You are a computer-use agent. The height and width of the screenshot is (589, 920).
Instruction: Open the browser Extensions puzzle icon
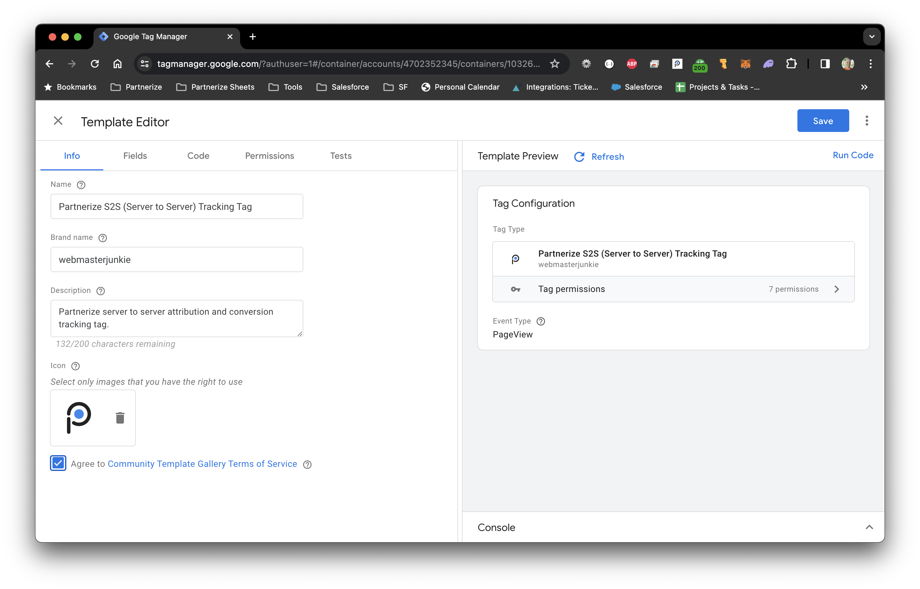791,64
